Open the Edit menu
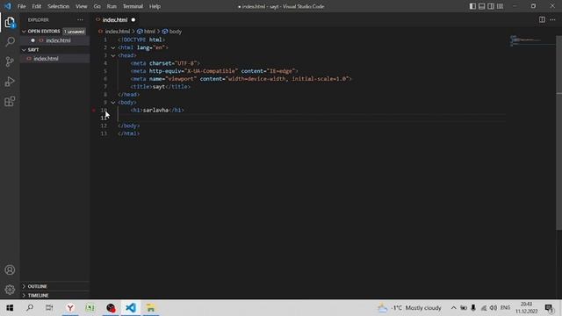 click(x=37, y=6)
